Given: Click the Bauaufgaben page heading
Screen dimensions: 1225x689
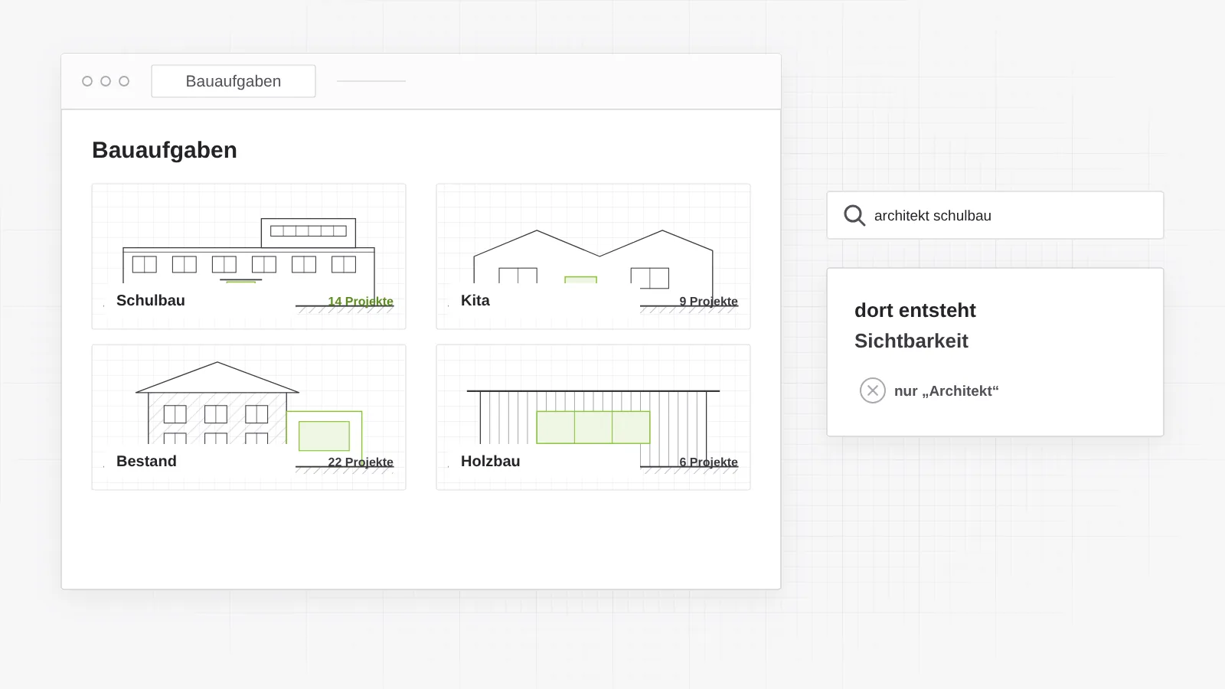Looking at the screenshot, I should (x=165, y=150).
